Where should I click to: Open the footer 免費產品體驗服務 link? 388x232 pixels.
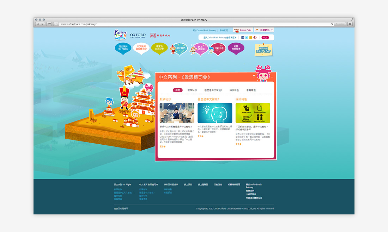254,198
